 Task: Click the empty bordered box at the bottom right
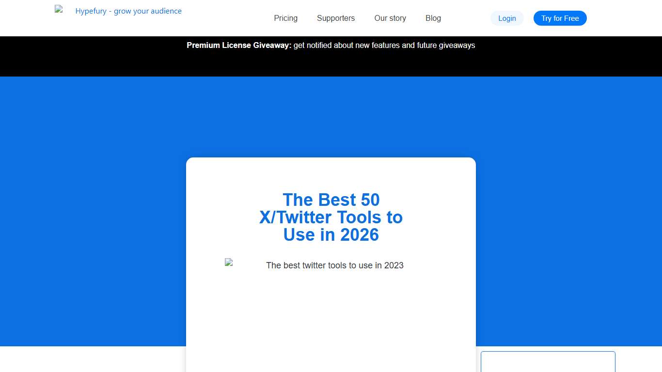[x=548, y=362]
